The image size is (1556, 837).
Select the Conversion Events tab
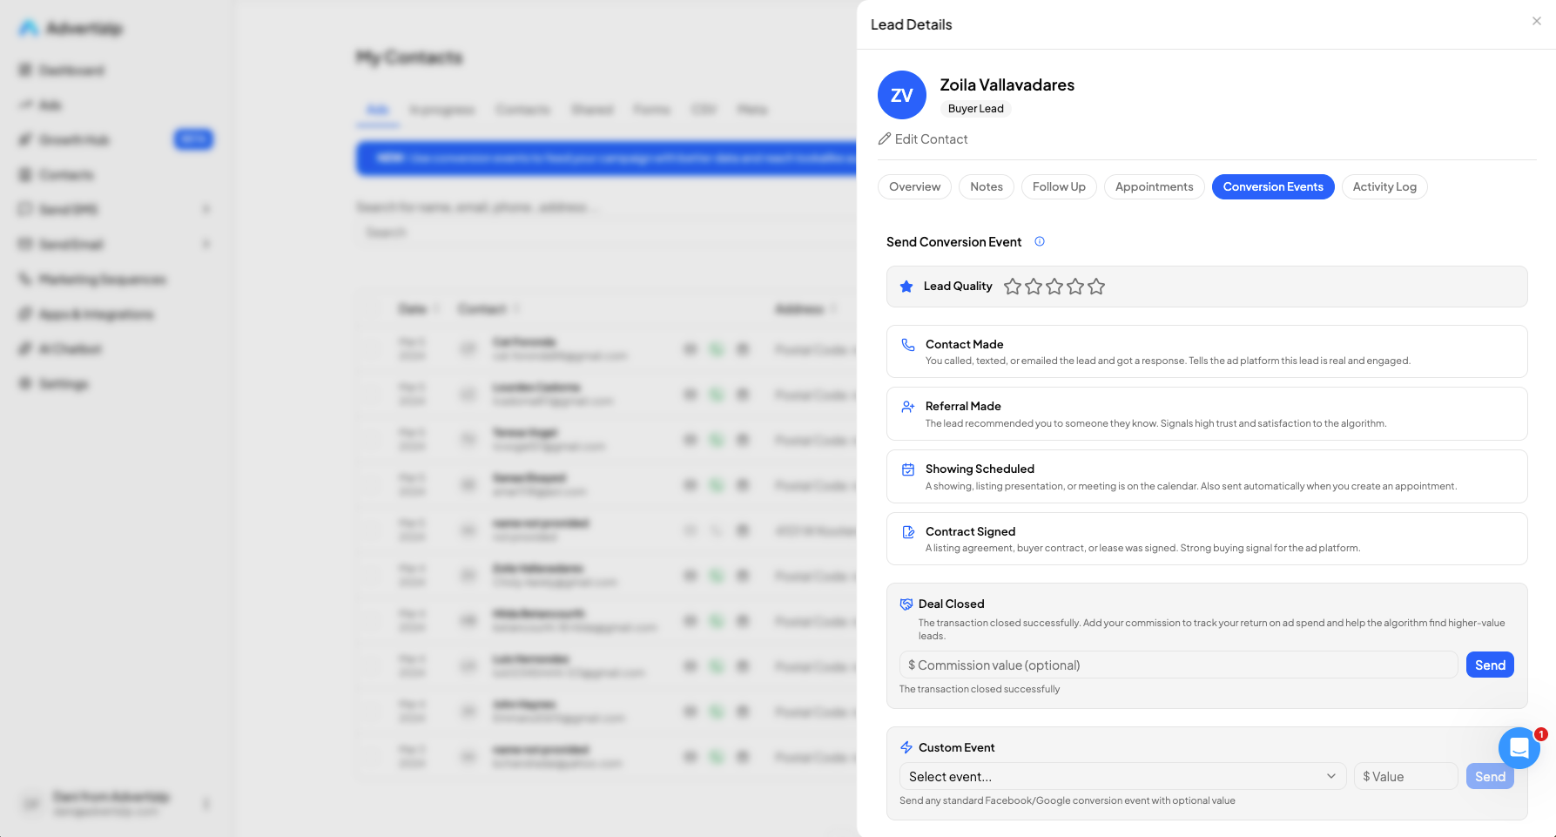pos(1273,187)
